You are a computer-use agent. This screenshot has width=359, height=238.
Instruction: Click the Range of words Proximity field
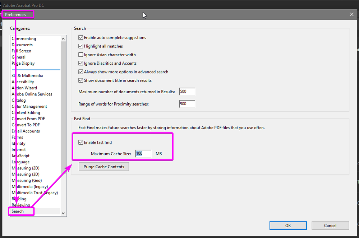click(187, 104)
